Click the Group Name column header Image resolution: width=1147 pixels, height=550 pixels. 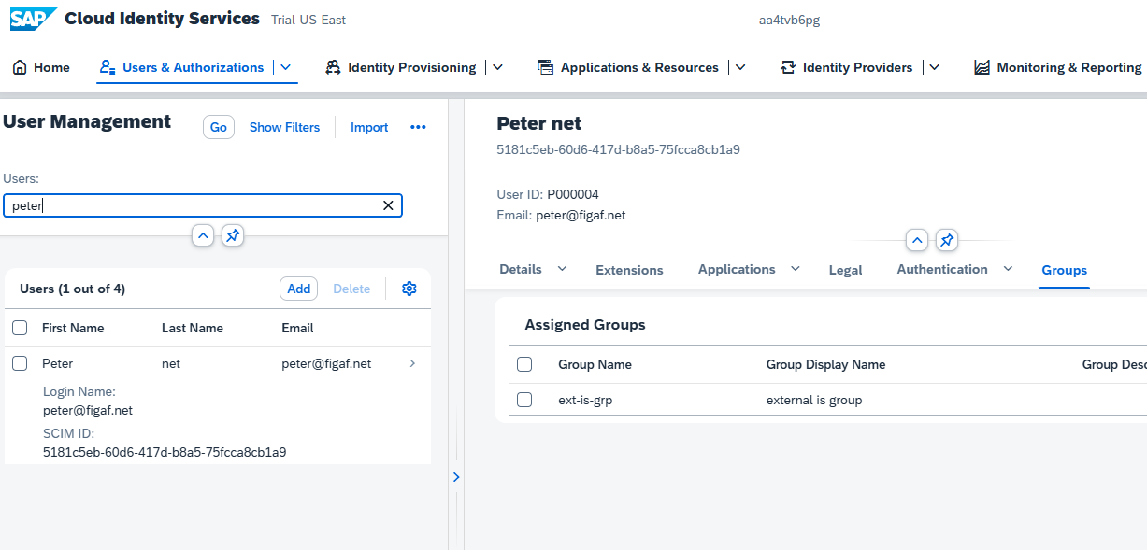[x=595, y=364]
